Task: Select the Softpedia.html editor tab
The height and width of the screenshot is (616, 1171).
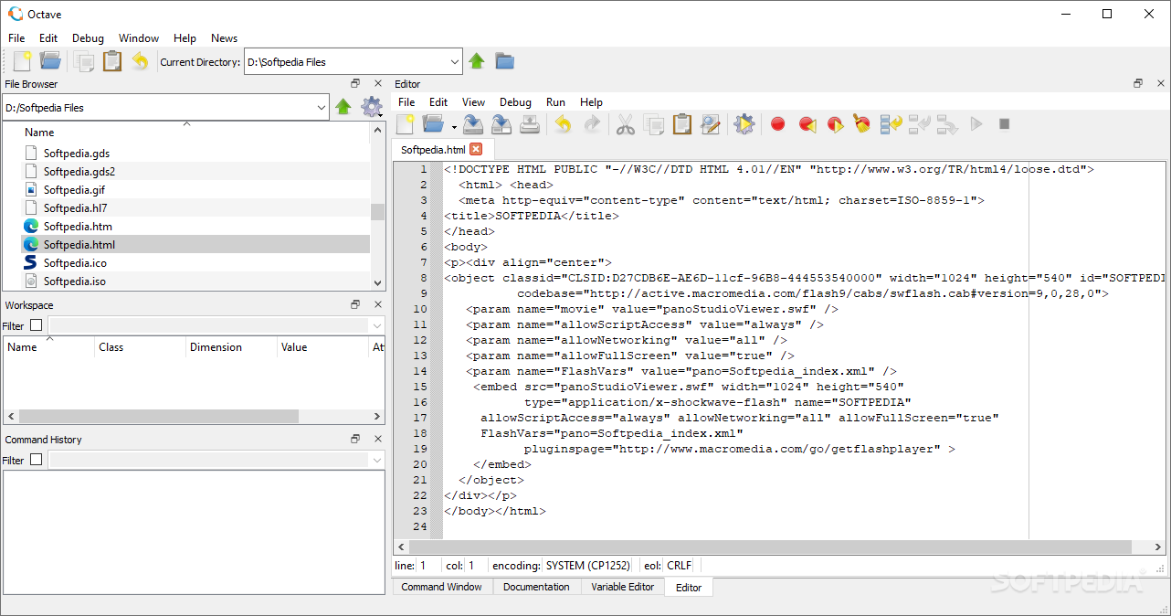Action: click(433, 149)
